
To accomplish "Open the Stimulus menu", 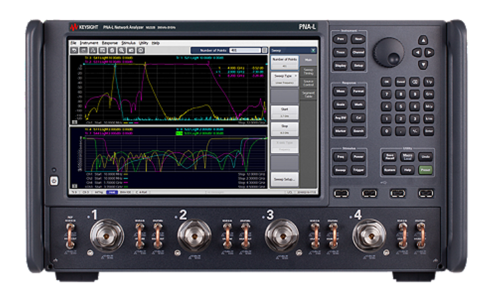I will (128, 43).
